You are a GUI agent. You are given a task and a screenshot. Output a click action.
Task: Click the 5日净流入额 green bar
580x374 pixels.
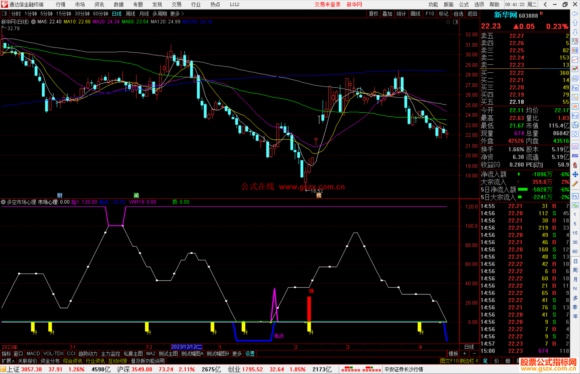click(x=523, y=190)
